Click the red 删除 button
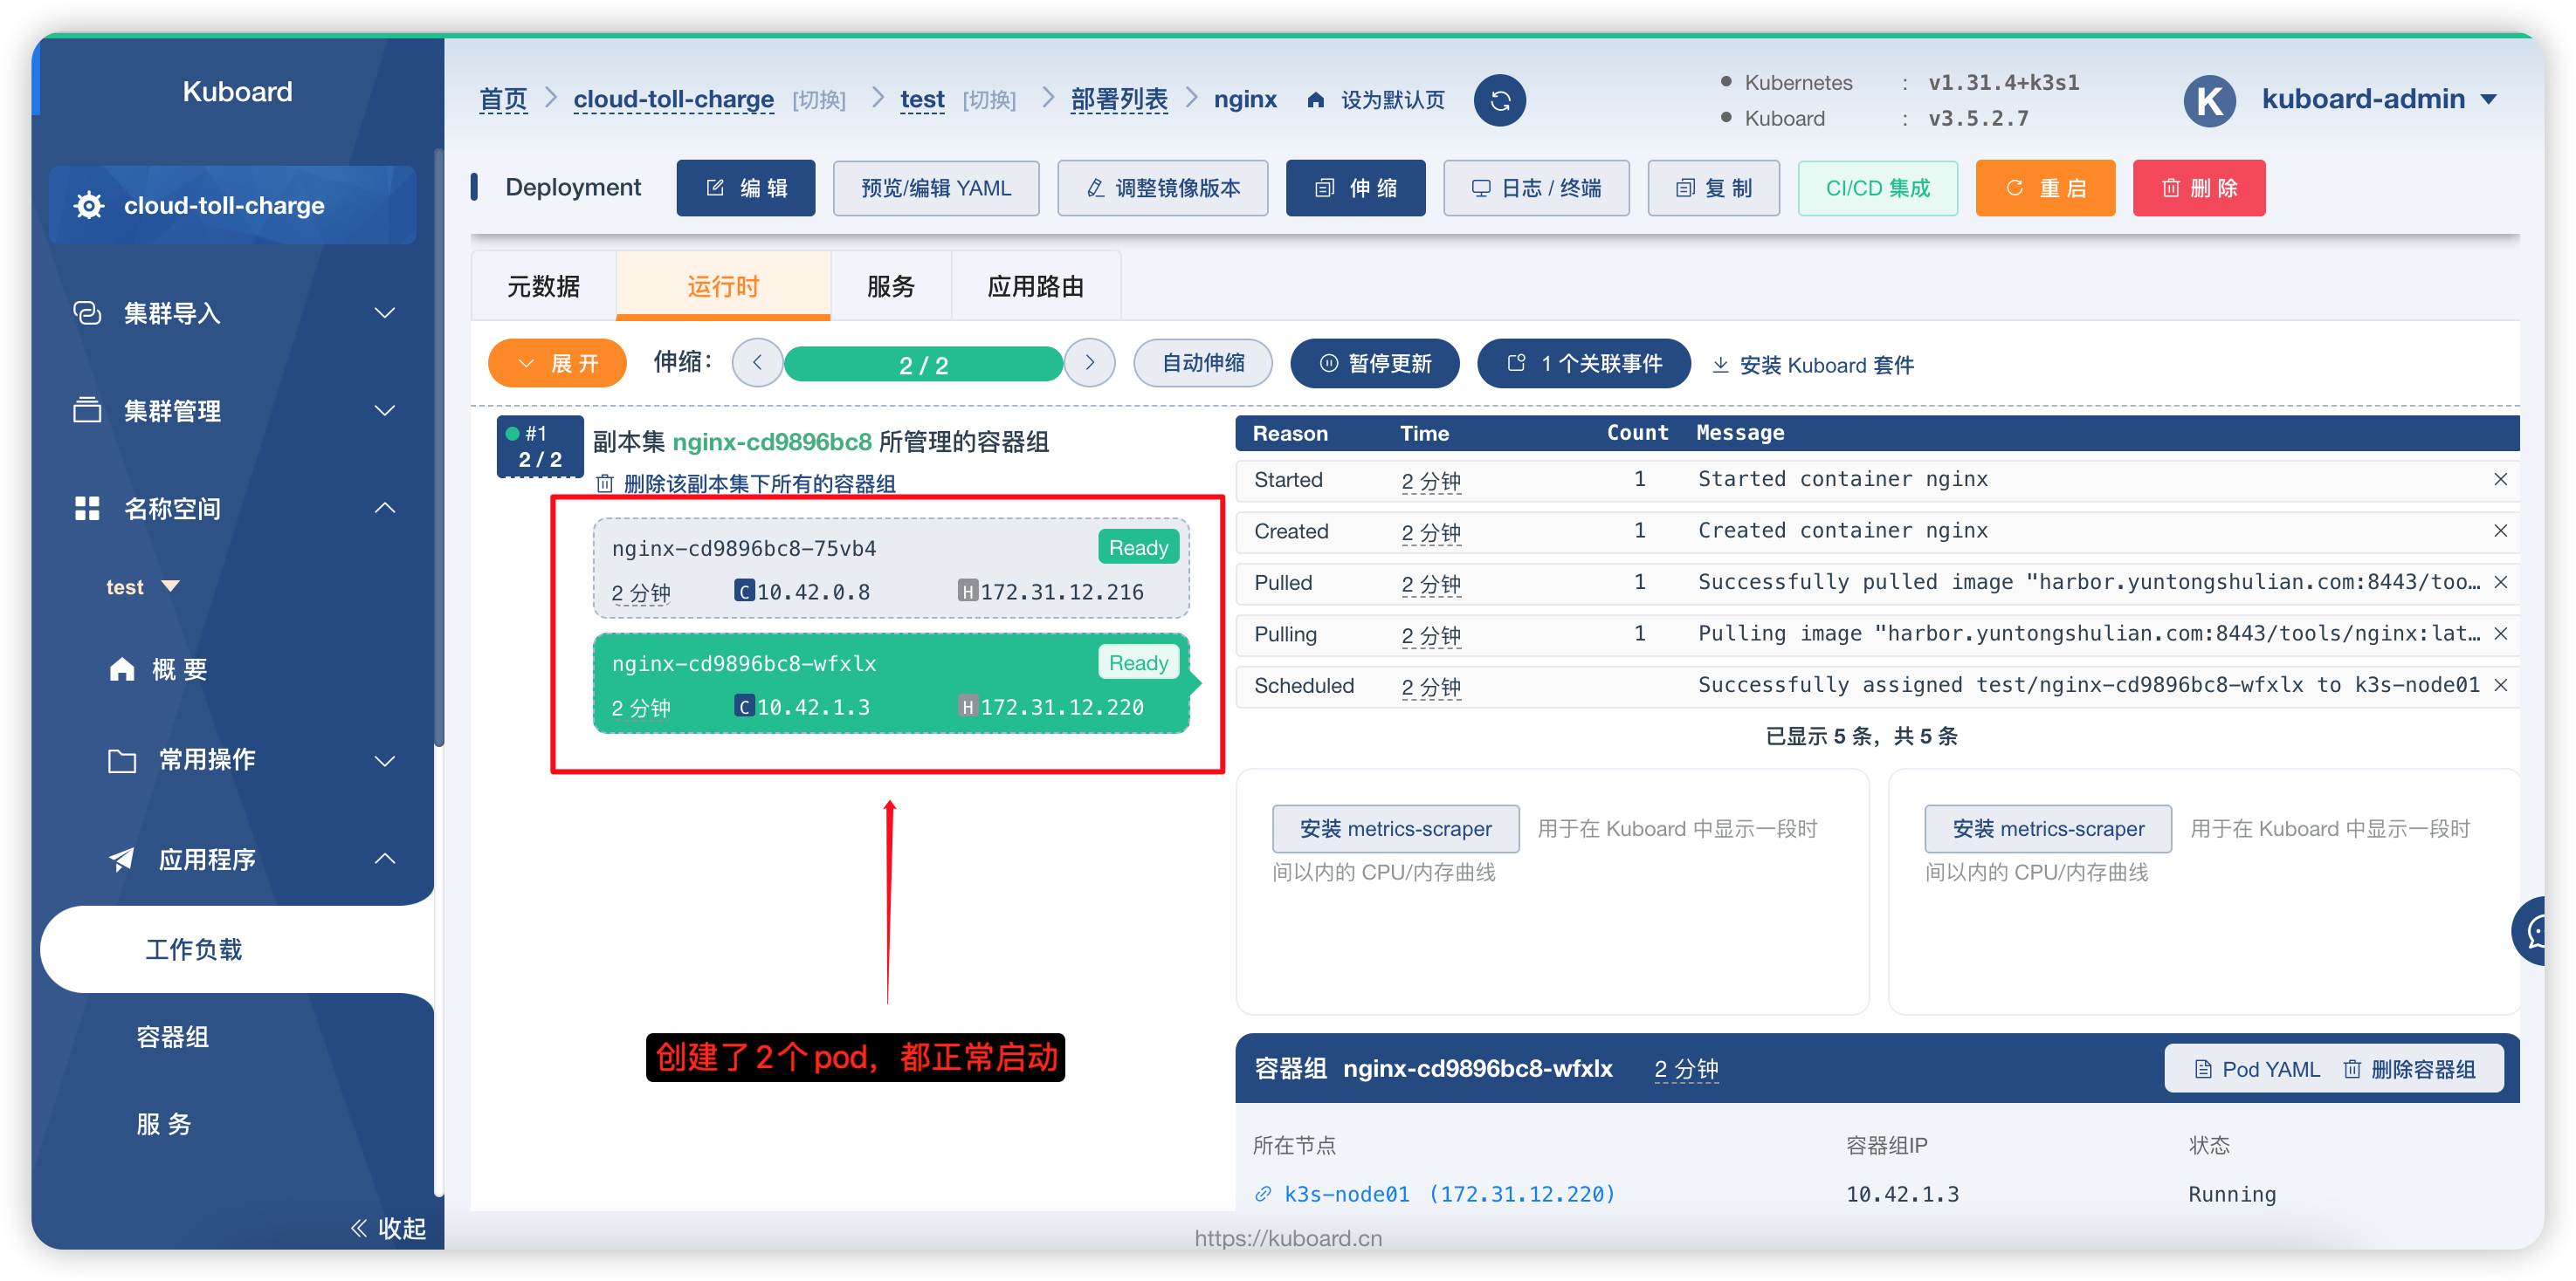The image size is (2576, 1281). coord(2198,188)
